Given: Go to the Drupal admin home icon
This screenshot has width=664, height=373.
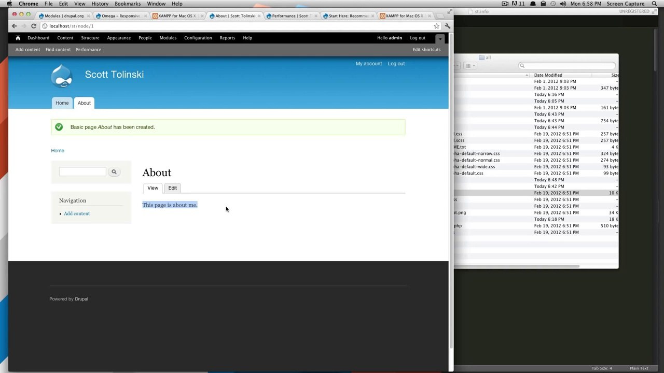Looking at the screenshot, I should coord(18,38).
